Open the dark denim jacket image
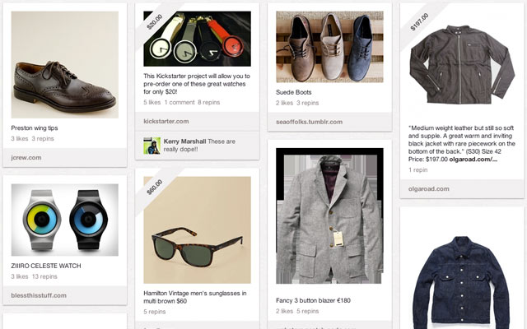527x329 pixels. (462, 273)
